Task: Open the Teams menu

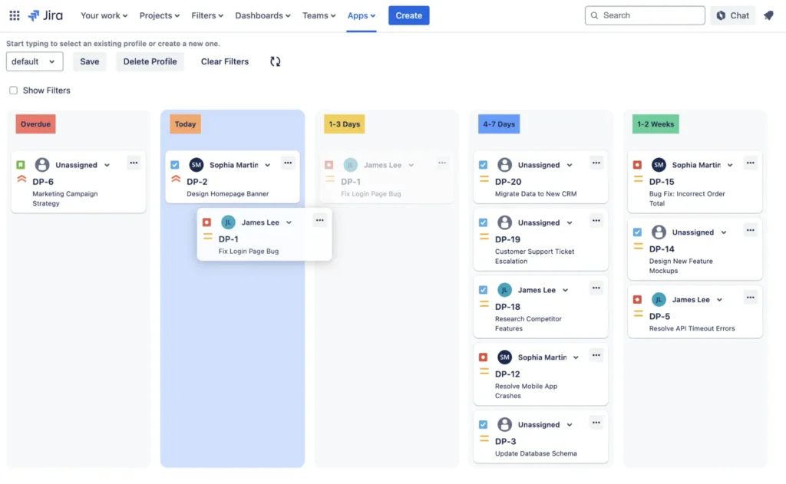Action: point(319,15)
